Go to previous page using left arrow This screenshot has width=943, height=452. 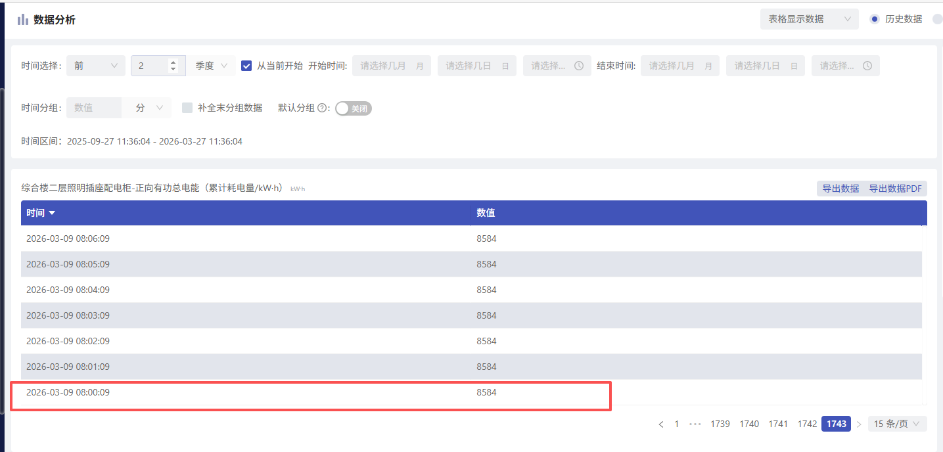tap(661, 424)
